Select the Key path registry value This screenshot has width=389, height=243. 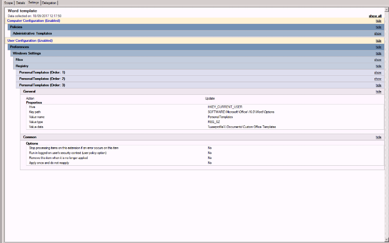coord(241,112)
